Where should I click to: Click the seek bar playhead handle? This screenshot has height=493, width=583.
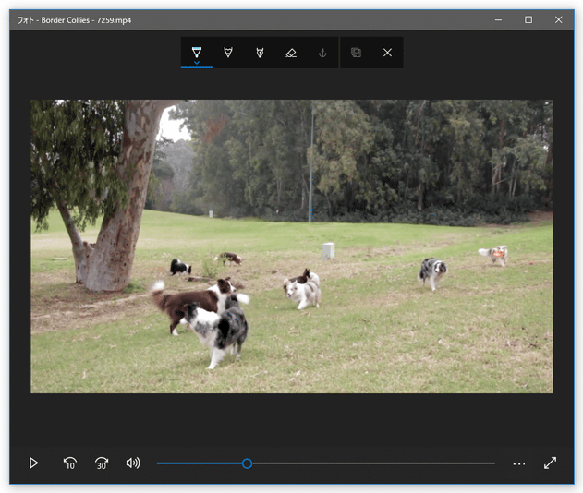(247, 463)
